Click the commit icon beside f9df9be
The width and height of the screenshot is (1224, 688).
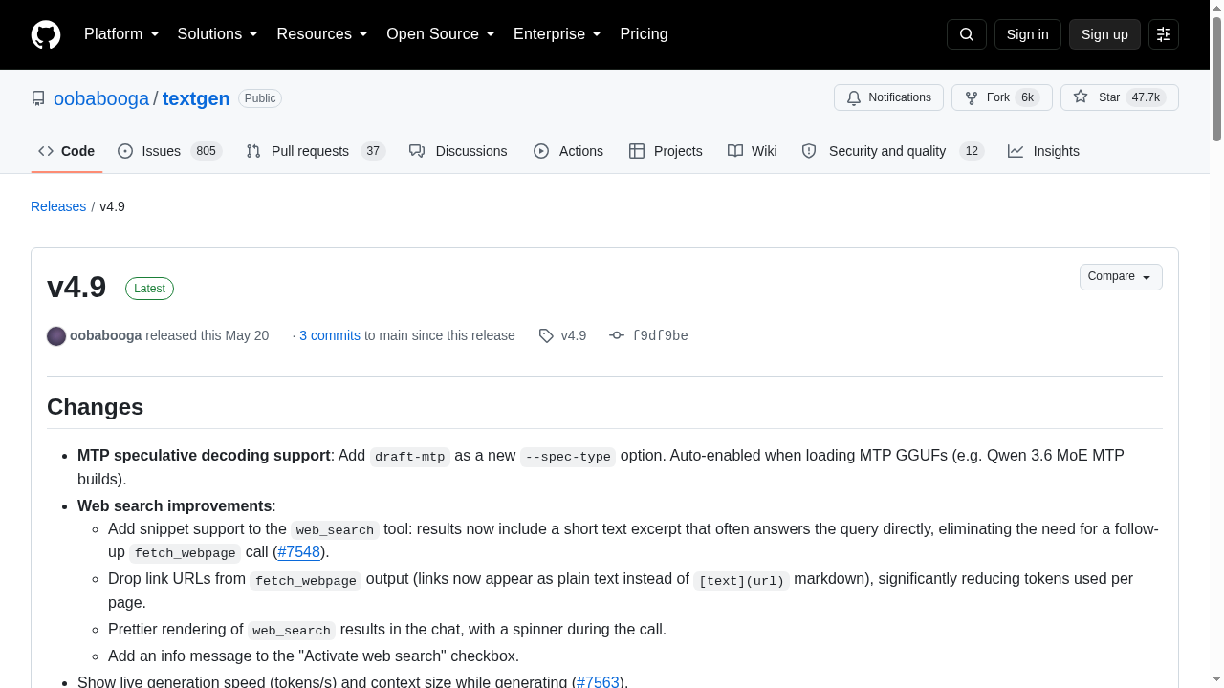pyautogui.click(x=617, y=335)
